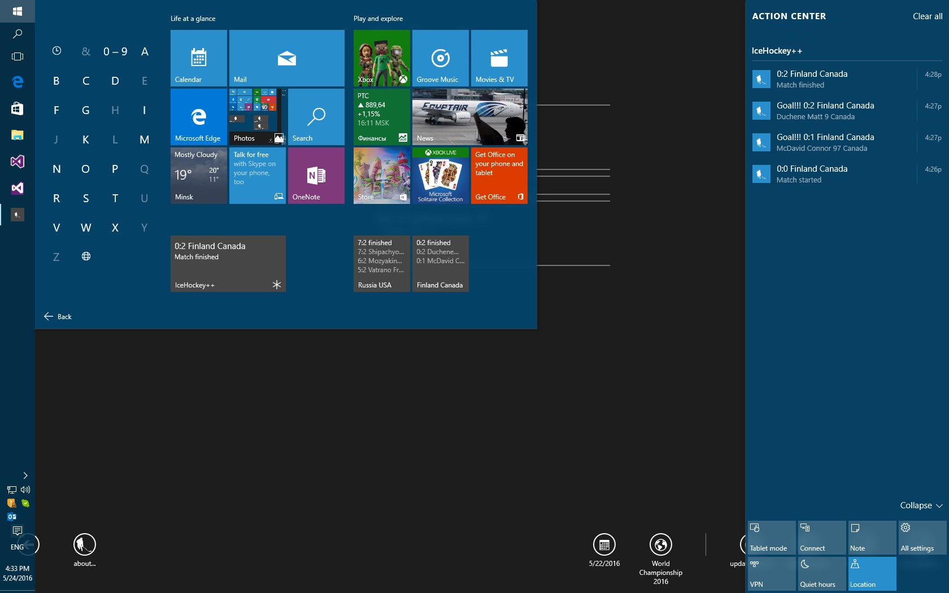Viewport: 949px width, 593px height.
Task: Click the 5/22/2016 calendar app bar button
Action: tap(604, 550)
